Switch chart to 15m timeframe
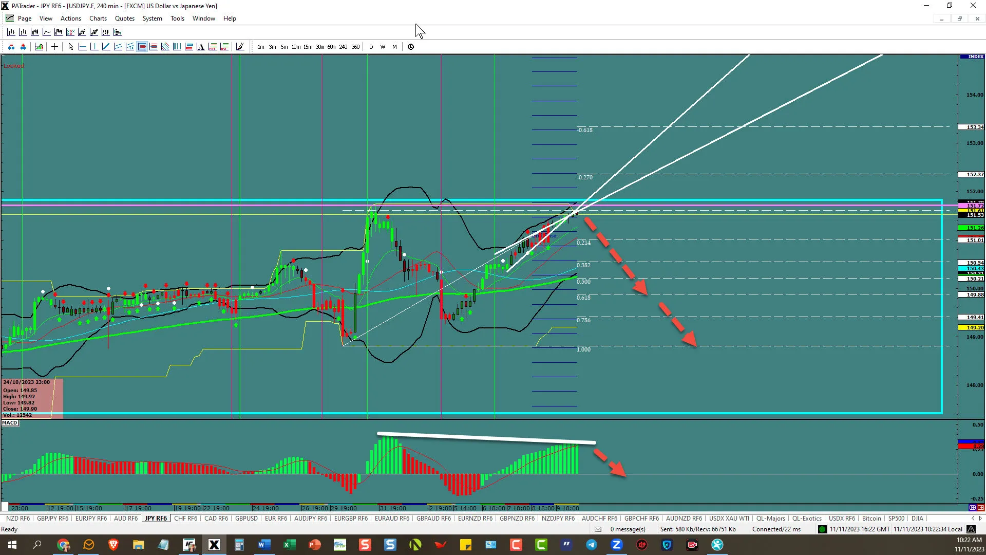The height and width of the screenshot is (555, 986). [308, 47]
